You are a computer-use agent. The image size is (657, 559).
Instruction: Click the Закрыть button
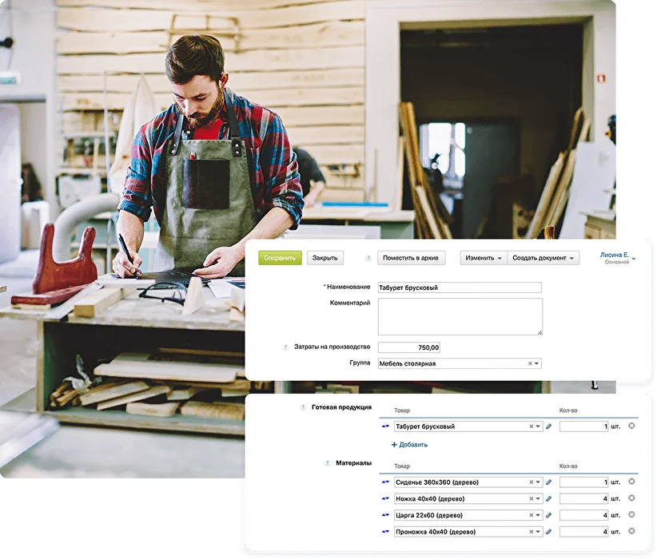point(325,258)
